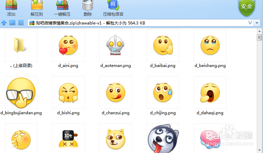Select the d_beishang.png sad emoji thumbnail
The width and height of the screenshot is (268, 153).
210,45
